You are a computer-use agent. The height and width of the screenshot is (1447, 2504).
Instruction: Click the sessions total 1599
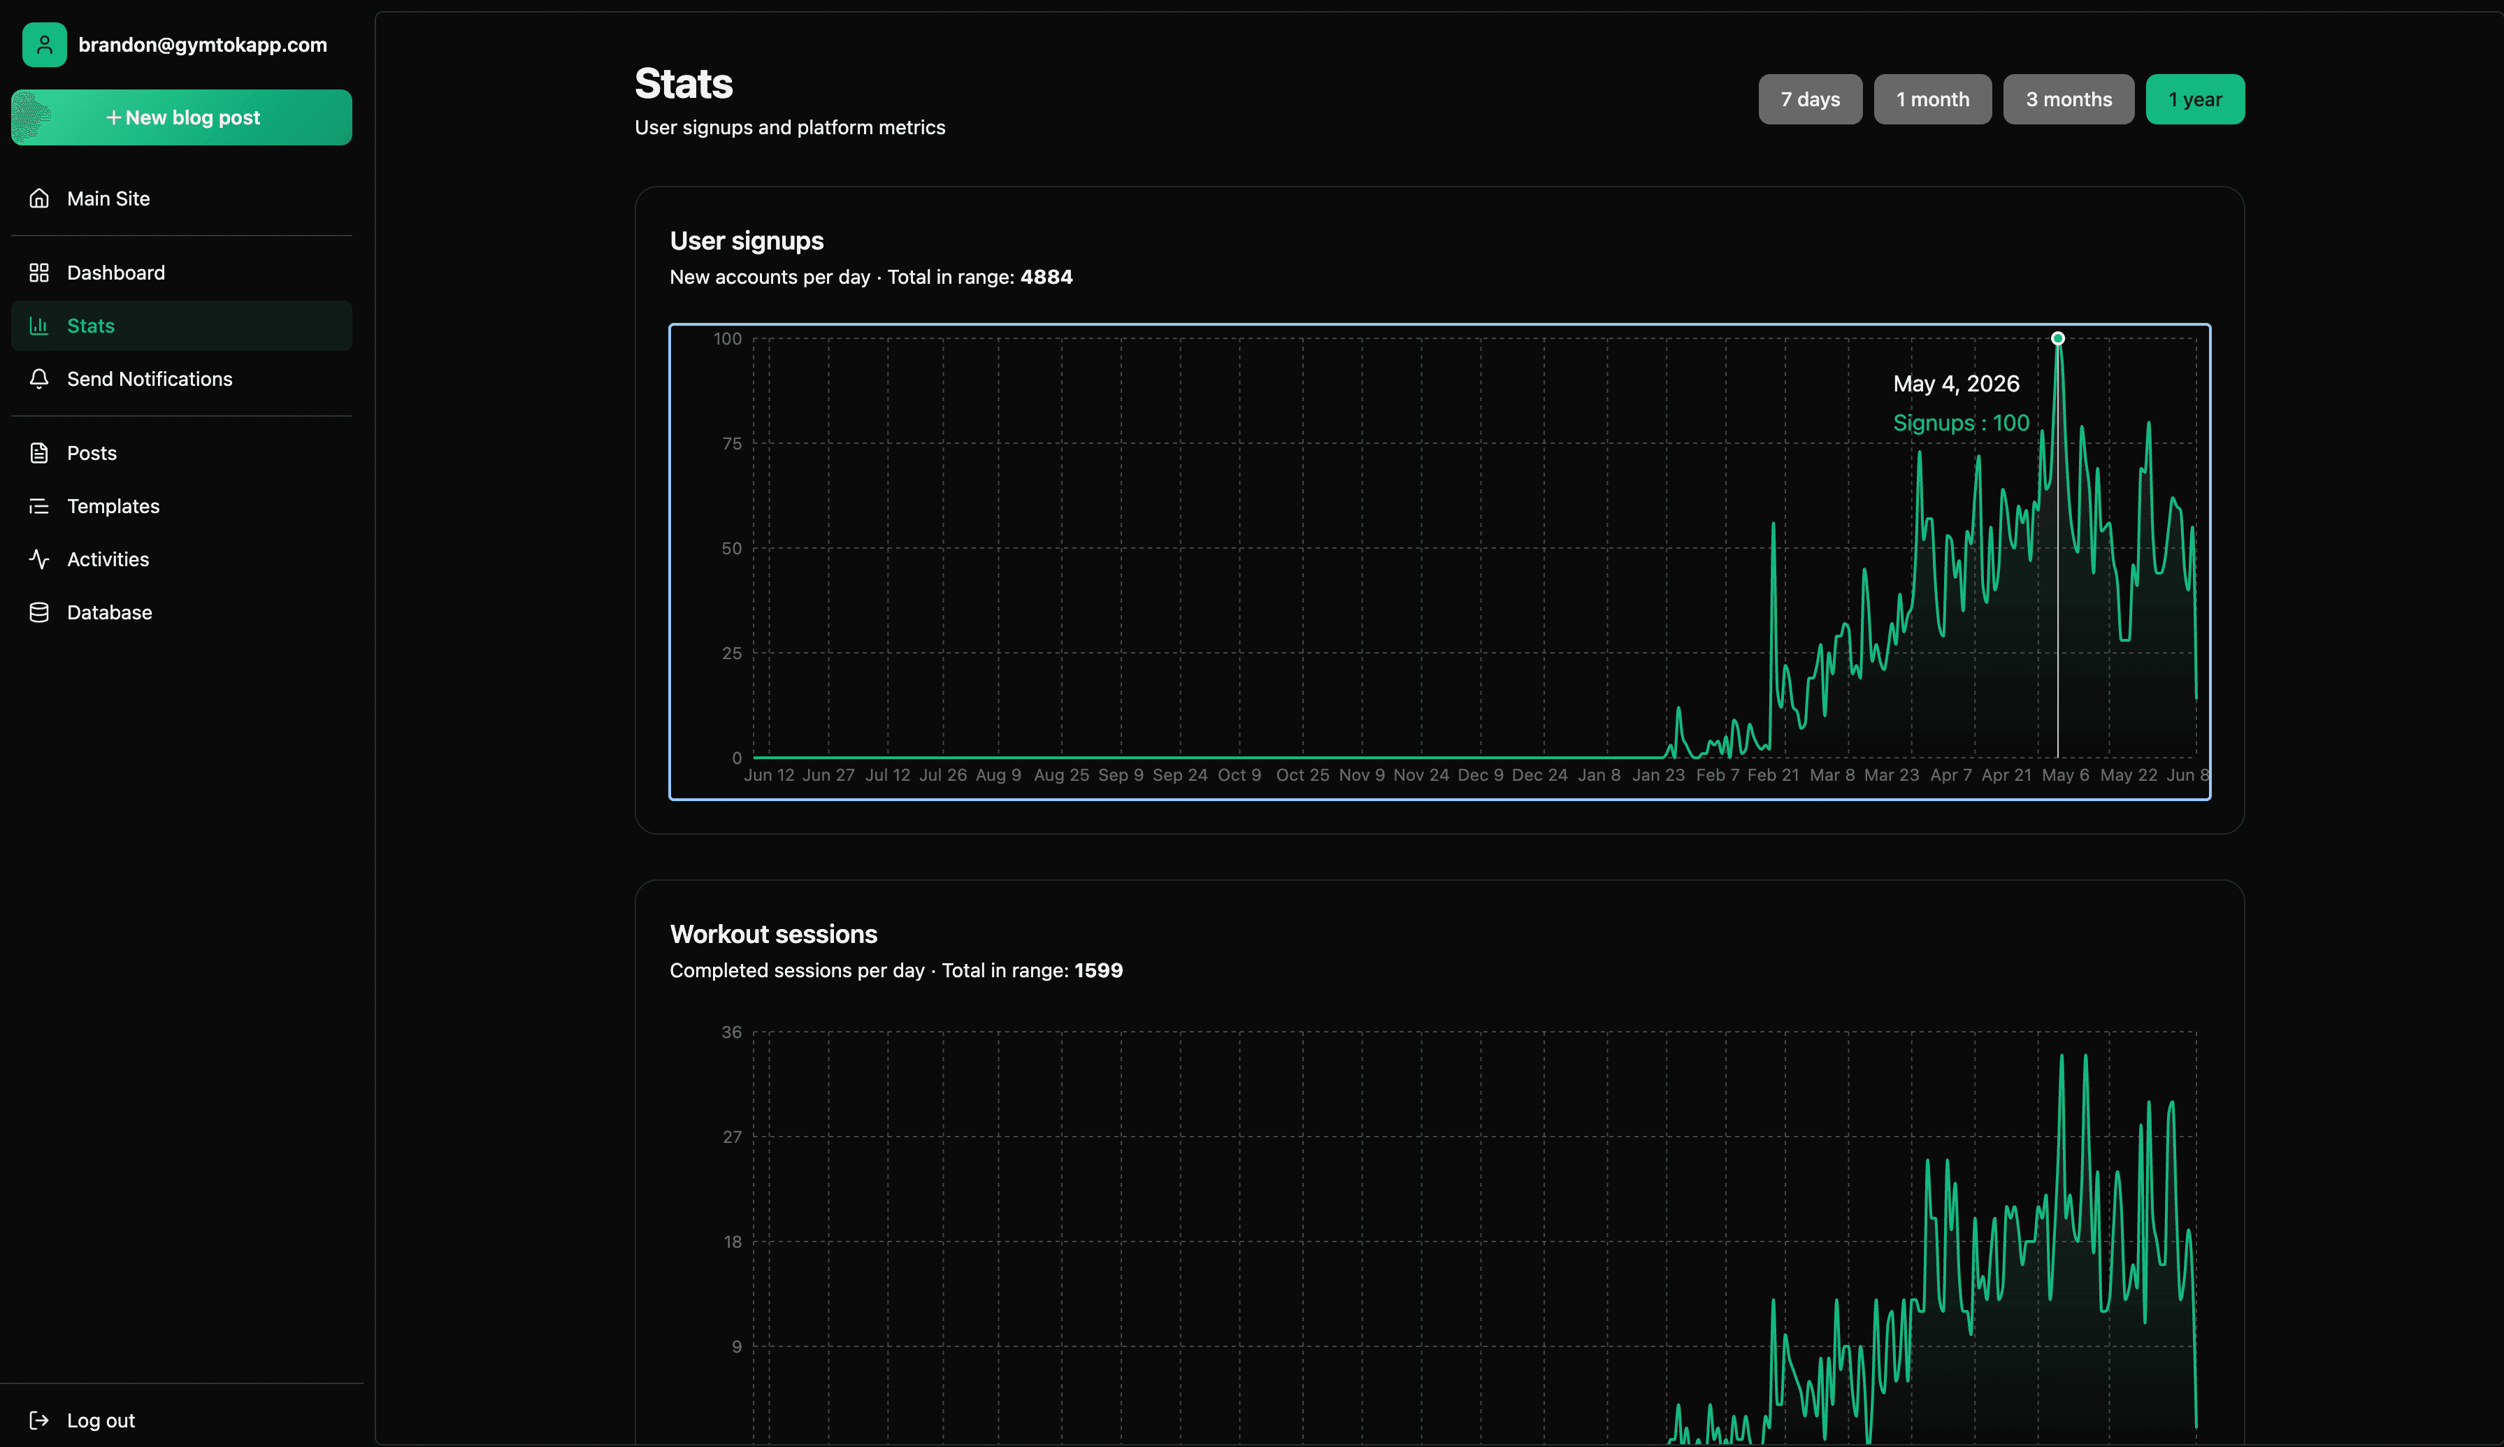coord(1098,971)
